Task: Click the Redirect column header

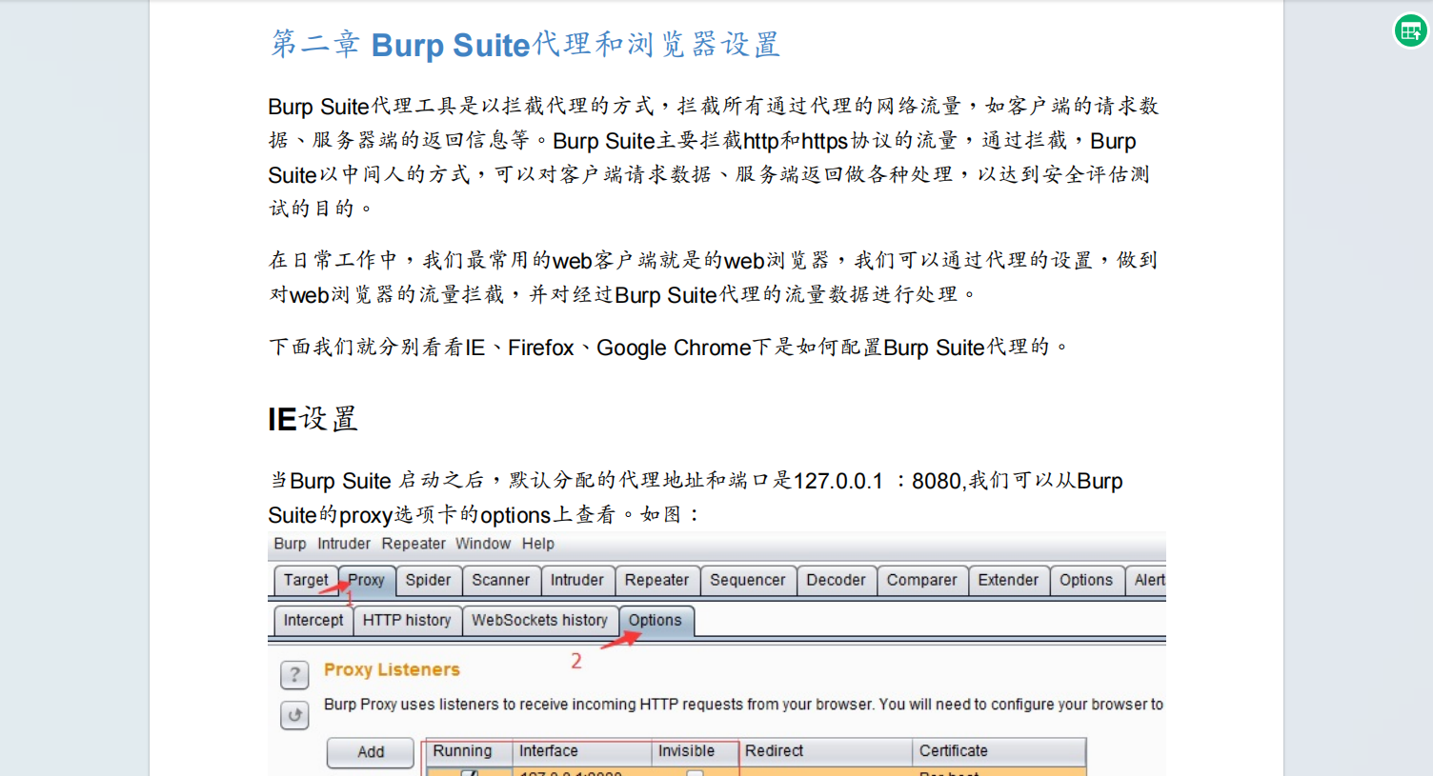Action: (x=825, y=751)
